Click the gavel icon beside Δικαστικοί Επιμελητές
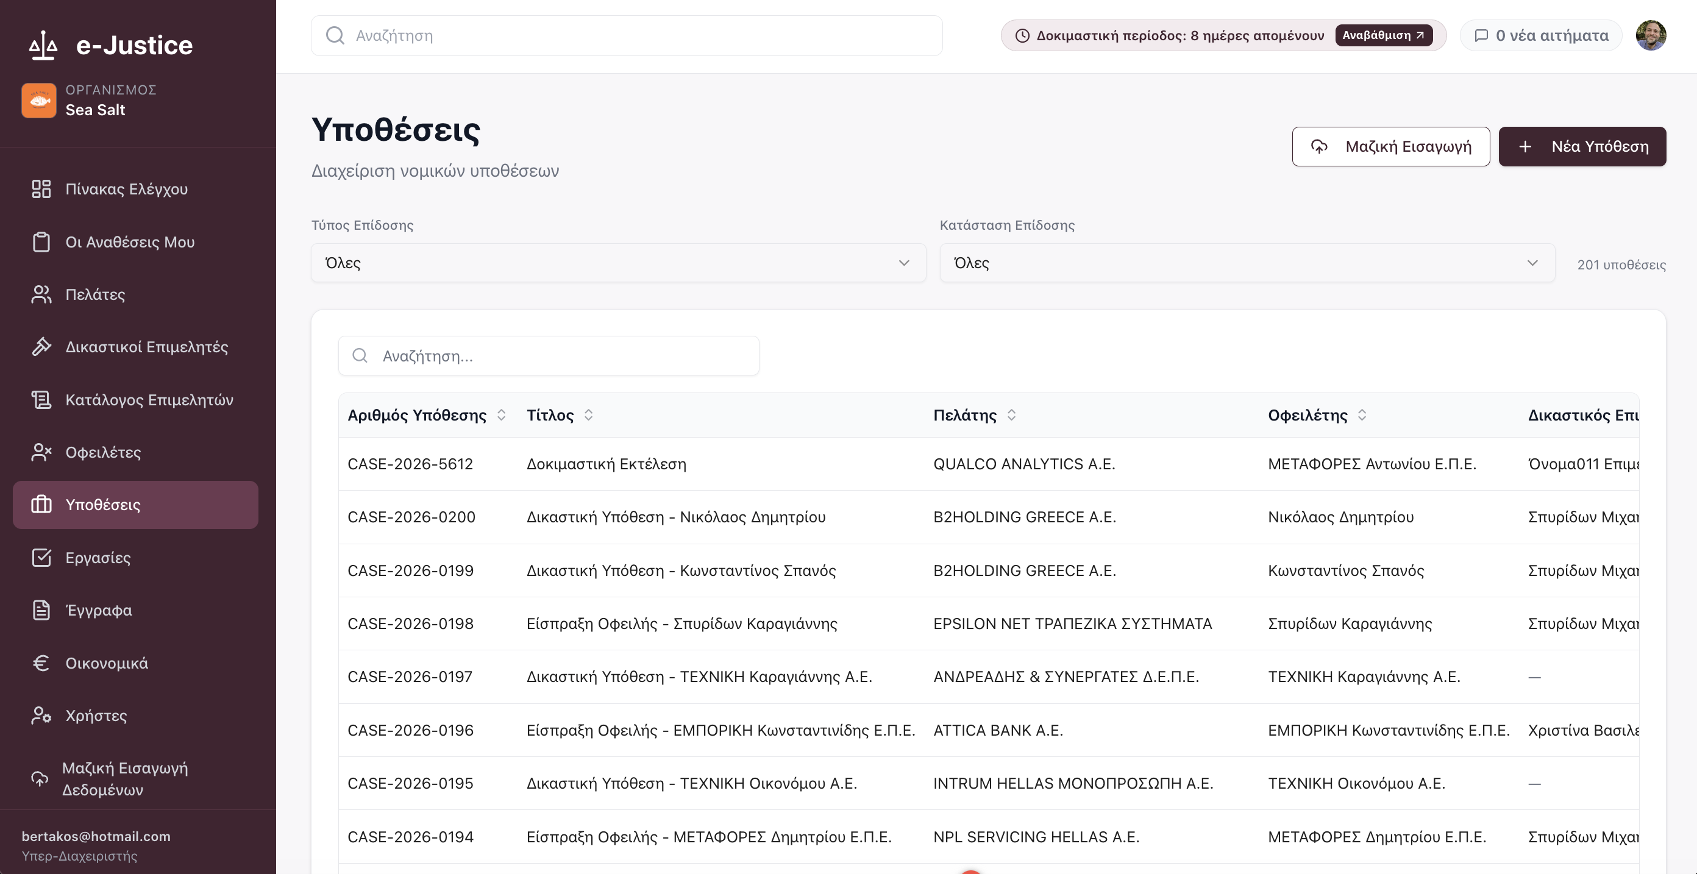Screen dimensions: 1697x874 point(41,346)
